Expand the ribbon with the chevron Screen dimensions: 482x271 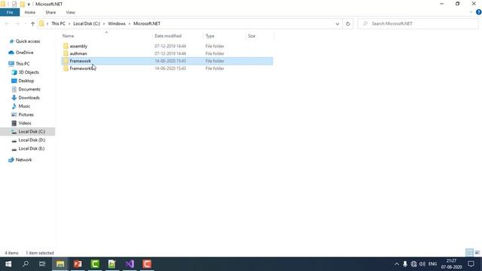point(471,12)
